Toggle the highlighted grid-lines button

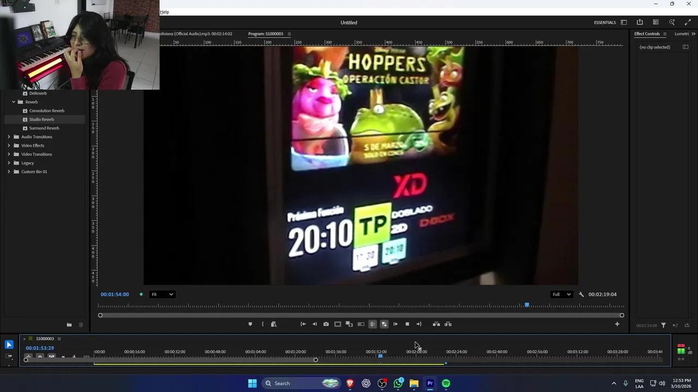coord(372,324)
